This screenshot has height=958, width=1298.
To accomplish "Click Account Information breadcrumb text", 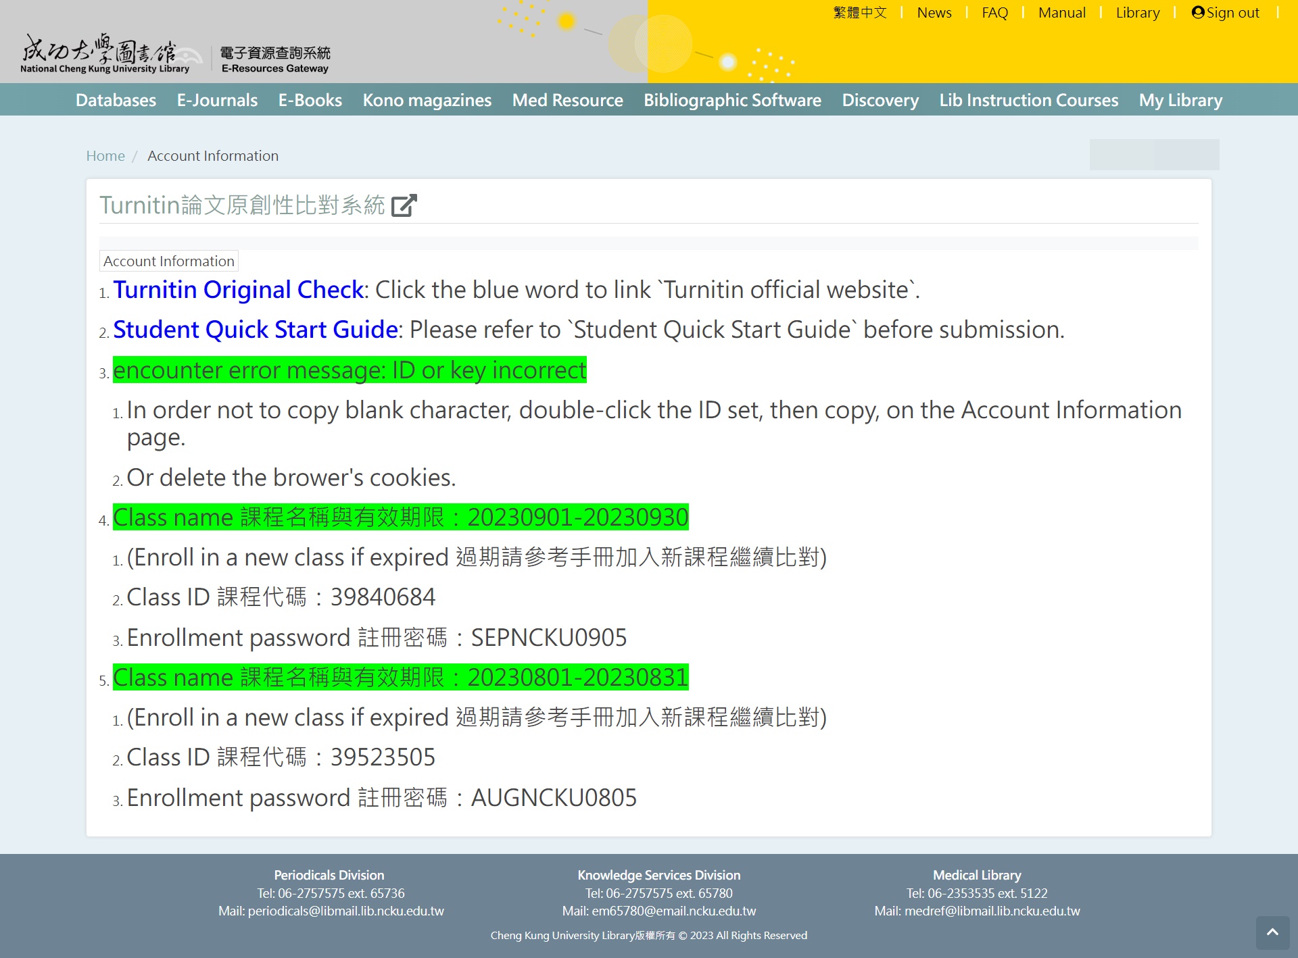I will point(213,156).
